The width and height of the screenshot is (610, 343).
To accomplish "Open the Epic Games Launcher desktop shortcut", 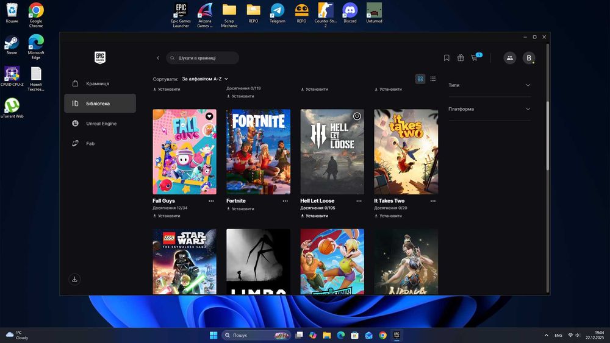I will 181,16.
